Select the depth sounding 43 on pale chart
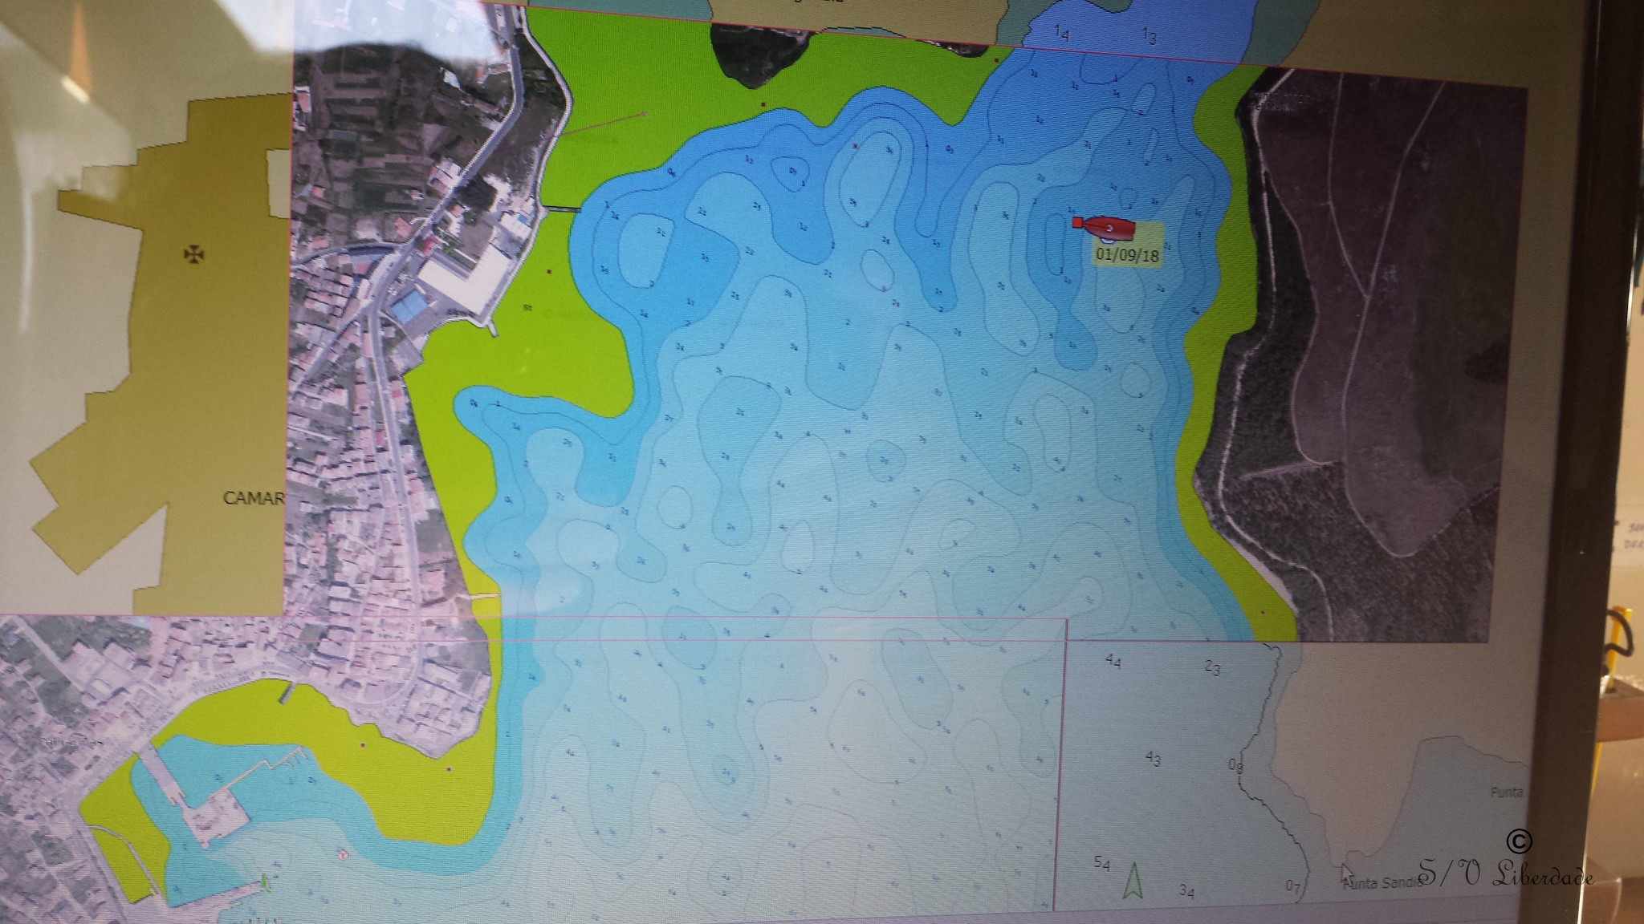1644x924 pixels. 1154,759
